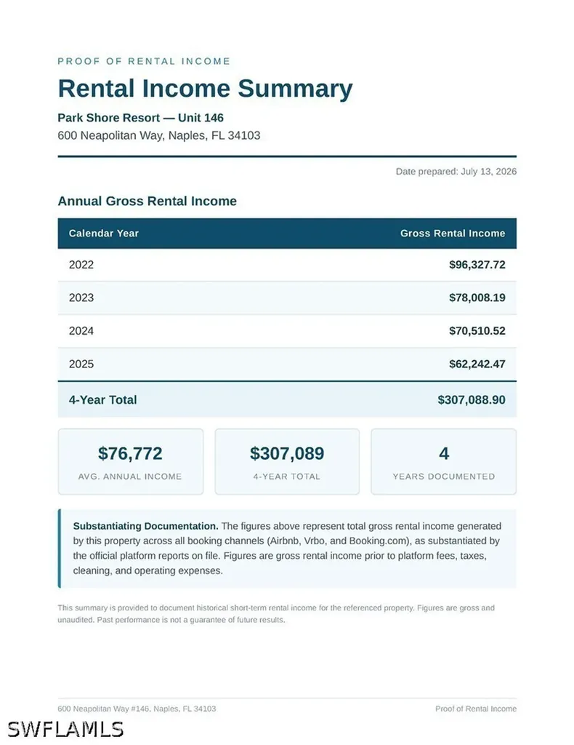Click the SWFLAMLS watermark logo
Image resolution: width=574 pixels, height=745 pixels.
click(x=65, y=729)
